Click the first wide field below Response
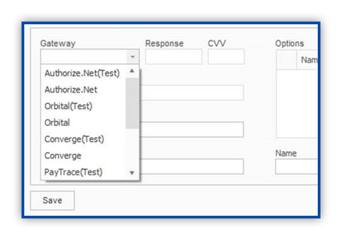Viewport: 342px width, 240px height. point(192,93)
